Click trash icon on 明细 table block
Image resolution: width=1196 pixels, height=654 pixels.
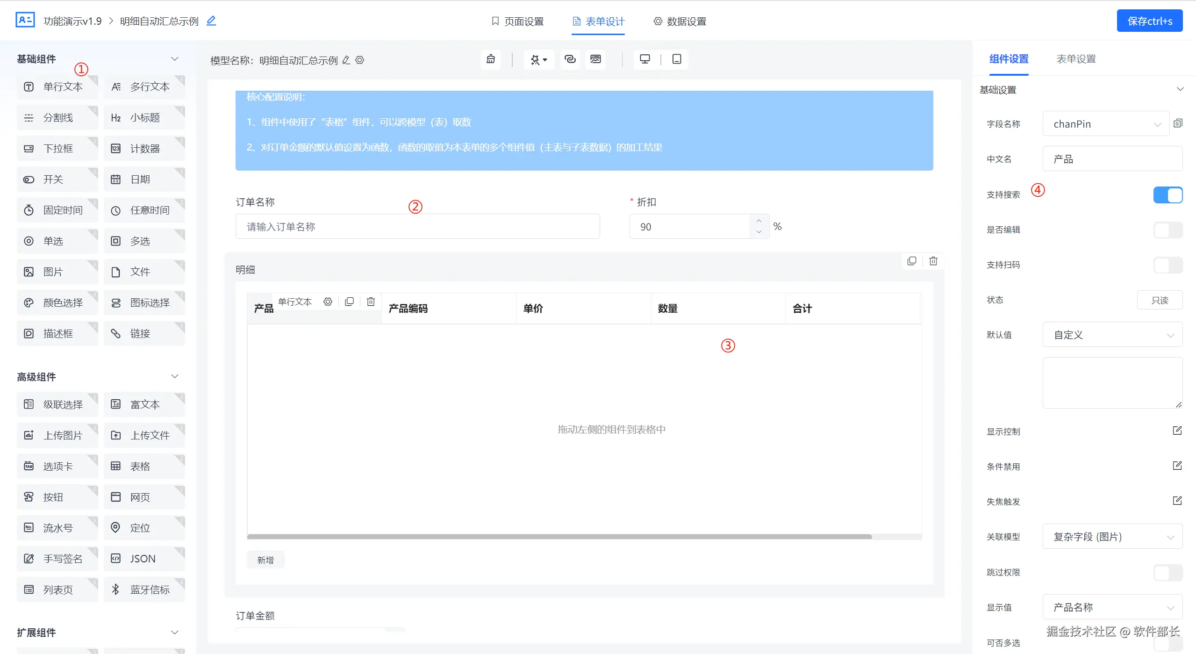933,261
